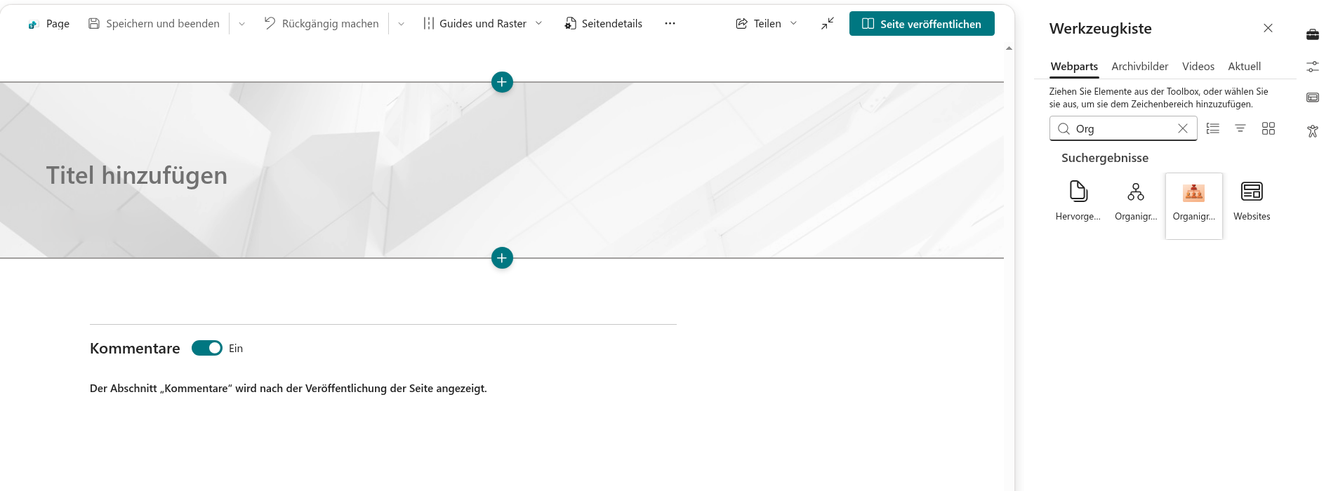
Task: Open the settings sliders icon in rail
Action: point(1313,67)
